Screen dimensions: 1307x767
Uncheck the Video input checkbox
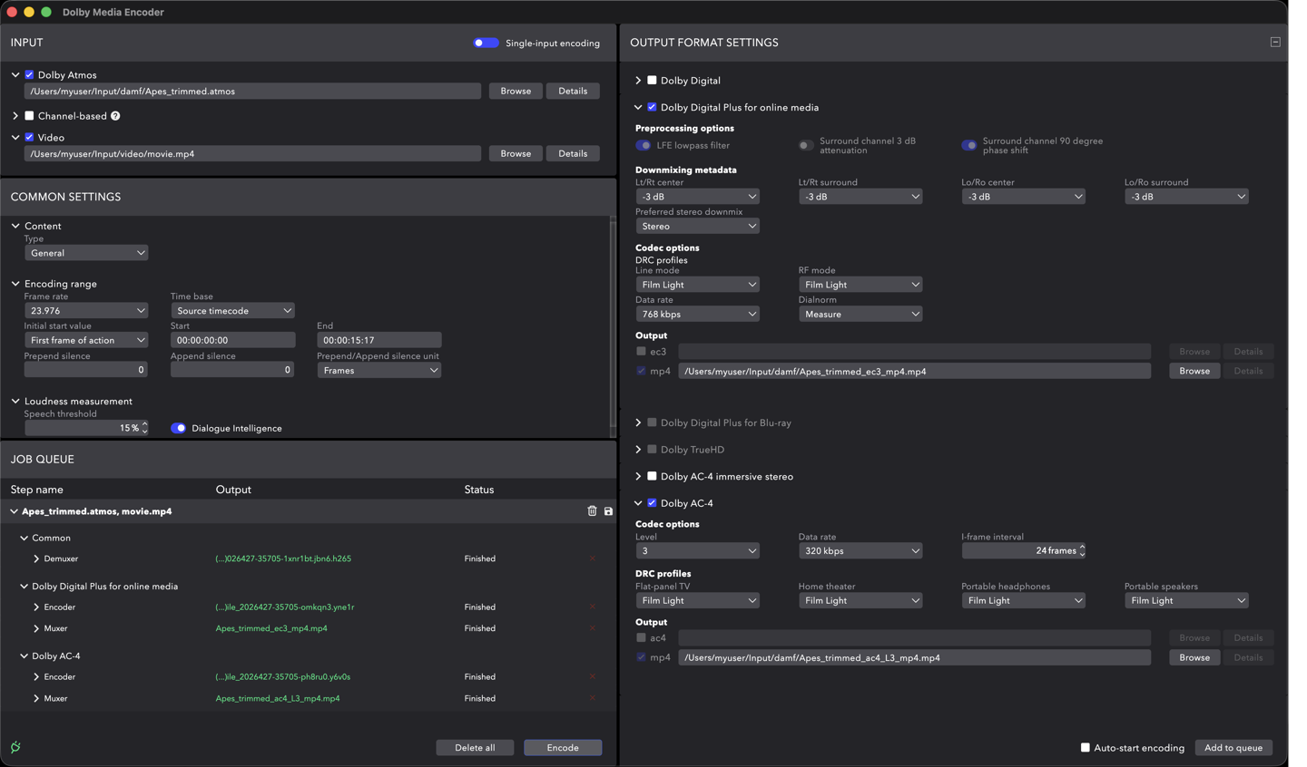[x=29, y=138]
